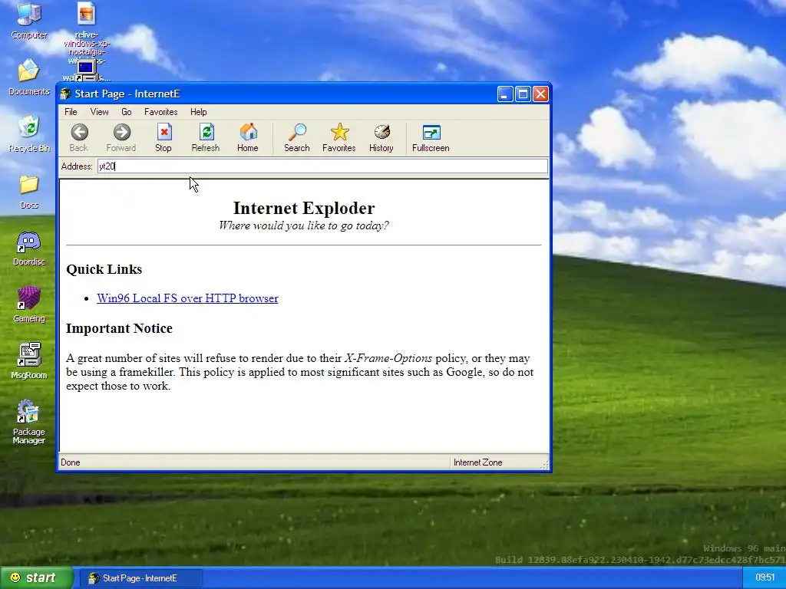The height and width of the screenshot is (589, 786).
Task: Select the MsgRoom desktop shortcut
Action: click(x=29, y=362)
